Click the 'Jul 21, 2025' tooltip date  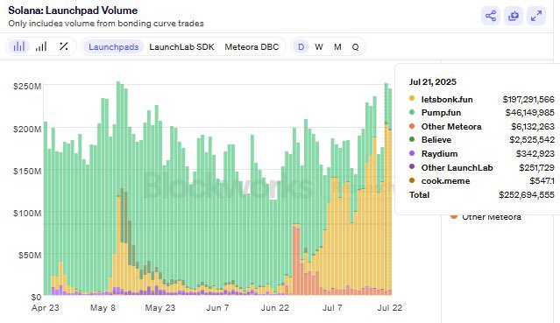(x=433, y=82)
